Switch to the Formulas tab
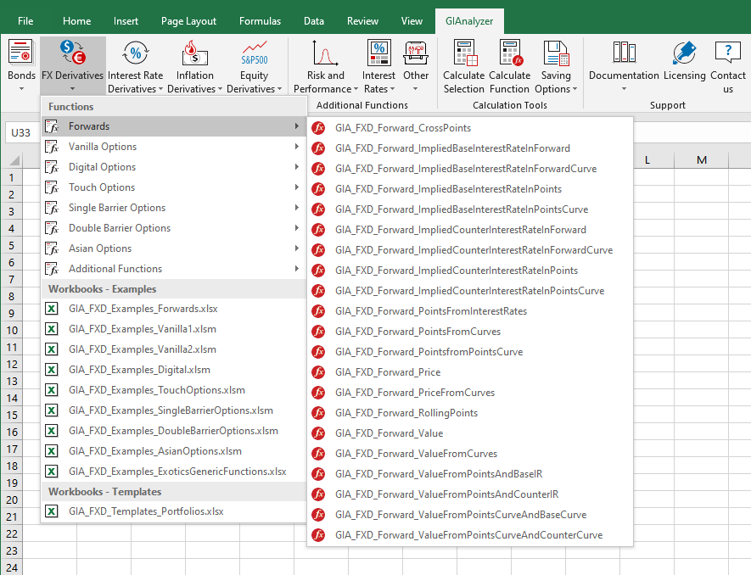Image resolution: width=751 pixels, height=575 pixels. [260, 21]
